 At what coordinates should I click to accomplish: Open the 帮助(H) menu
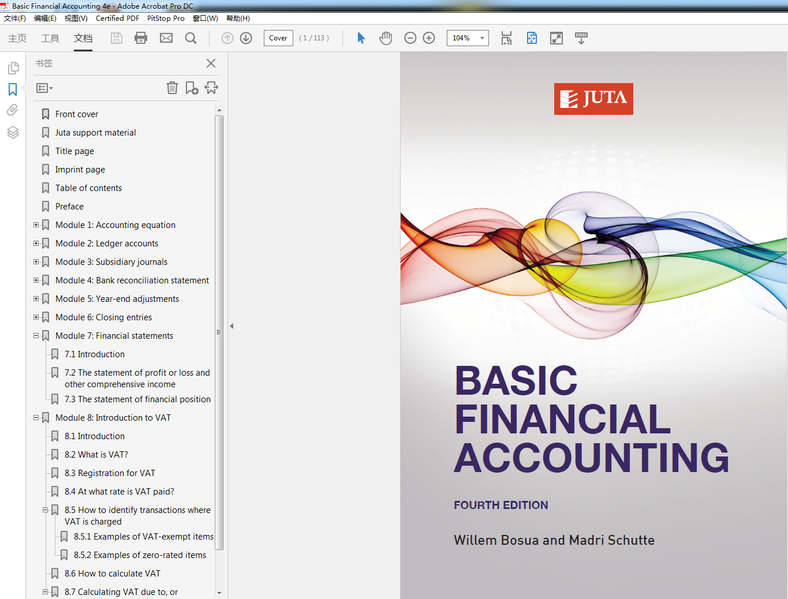point(238,18)
